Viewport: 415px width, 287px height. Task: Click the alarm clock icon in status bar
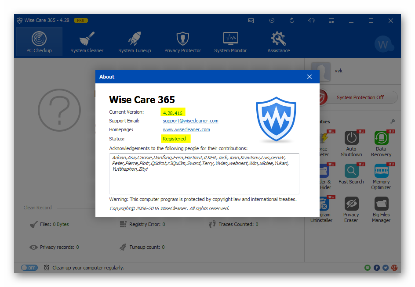click(47, 268)
